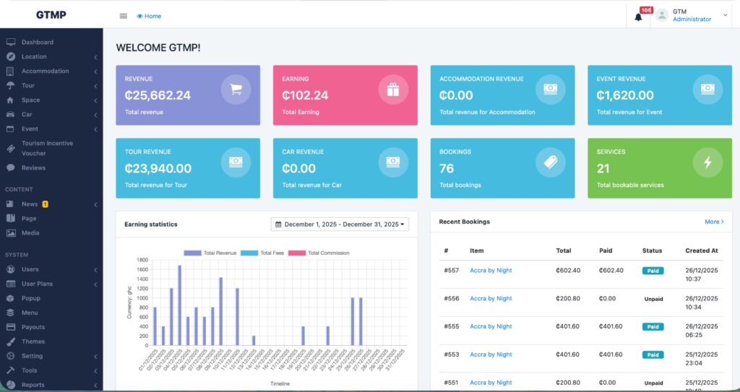Viewport: 740px width, 392px height.
Task: Open the date range dropdown picker
Action: point(340,225)
